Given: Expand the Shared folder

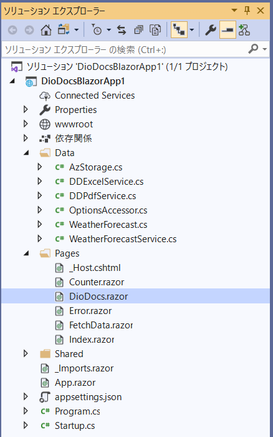Looking at the screenshot, I should pos(26,354).
